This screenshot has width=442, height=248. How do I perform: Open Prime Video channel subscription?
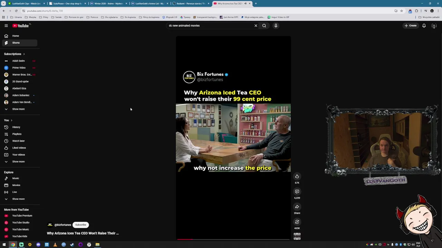tap(19, 68)
